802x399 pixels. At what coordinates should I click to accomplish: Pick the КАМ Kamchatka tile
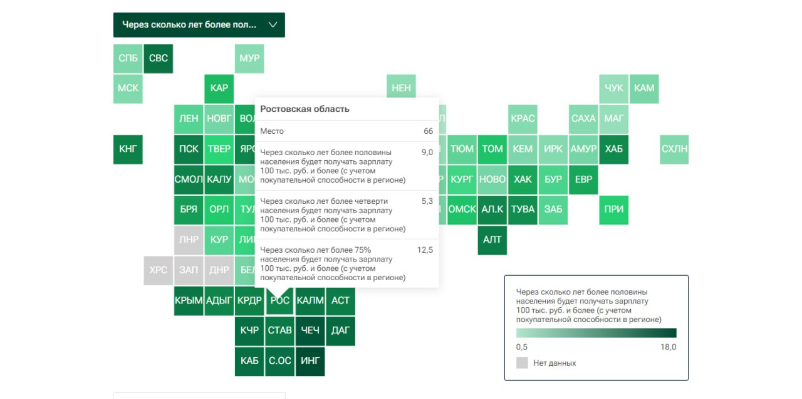(644, 89)
